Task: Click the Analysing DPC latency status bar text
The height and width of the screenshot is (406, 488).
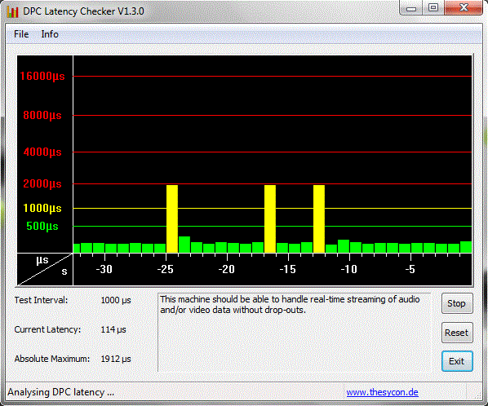Action: [x=61, y=392]
